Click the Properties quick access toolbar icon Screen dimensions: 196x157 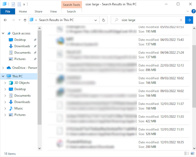(13, 4)
